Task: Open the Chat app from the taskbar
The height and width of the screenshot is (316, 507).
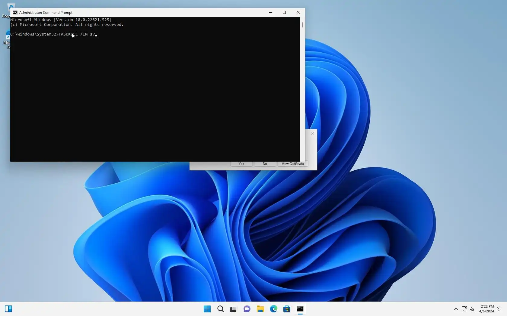Action: coord(247,309)
